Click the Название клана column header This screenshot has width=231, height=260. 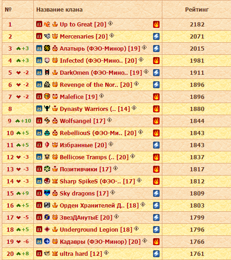point(59,10)
